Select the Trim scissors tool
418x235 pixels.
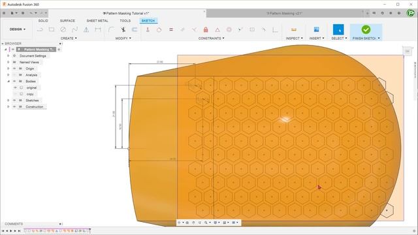point(123,29)
